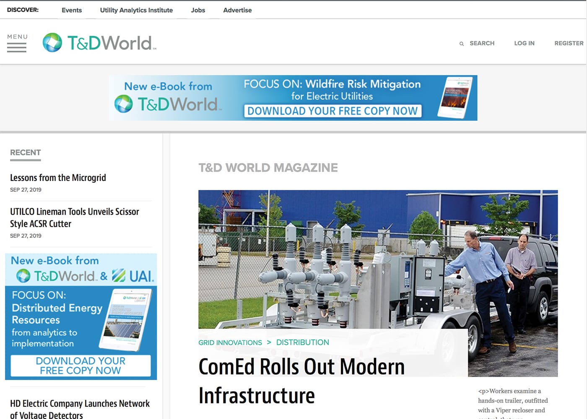Viewport: 587px width, 419px height.
Task: Click the SEARCH text in the header
Action: click(x=482, y=43)
